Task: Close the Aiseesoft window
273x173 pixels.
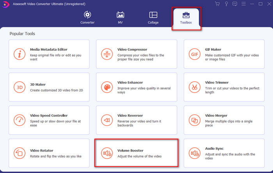Action: (x=269, y=4)
